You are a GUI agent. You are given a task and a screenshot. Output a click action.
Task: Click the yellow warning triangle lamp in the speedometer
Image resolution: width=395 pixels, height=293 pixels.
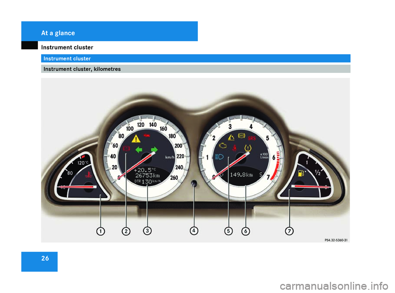tap(136, 139)
